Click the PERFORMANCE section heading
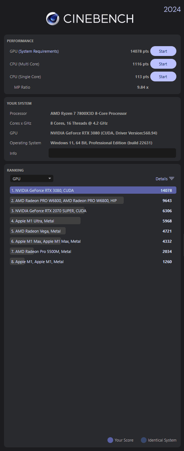This screenshot has width=184, height=451. click(20, 41)
